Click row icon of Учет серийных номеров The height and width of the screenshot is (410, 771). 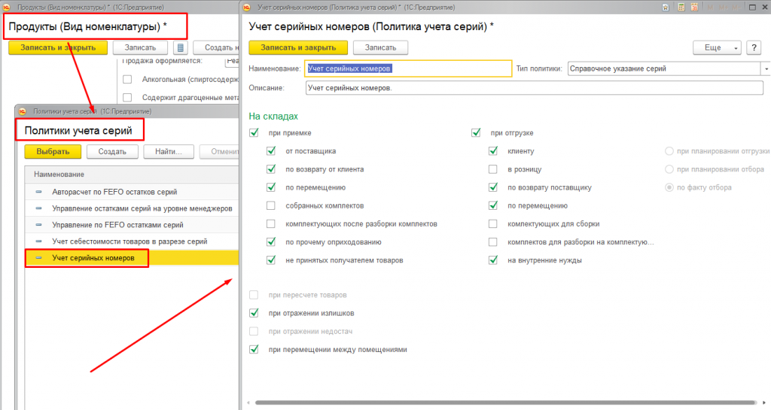coord(39,258)
